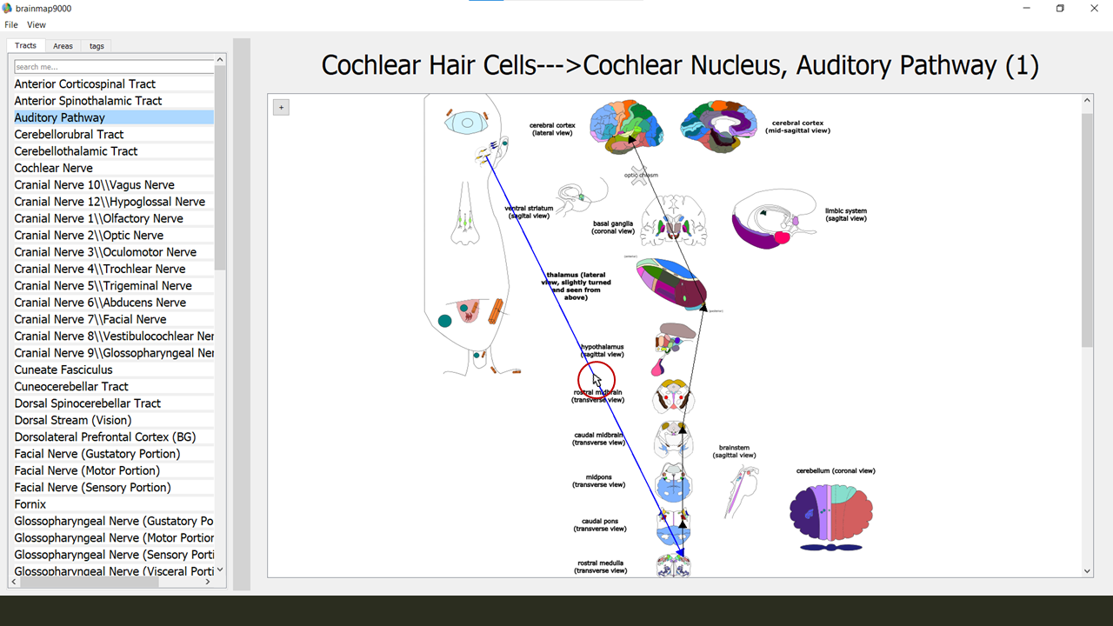Click the tract list horizontal scrollbar right arrow

[207, 583]
